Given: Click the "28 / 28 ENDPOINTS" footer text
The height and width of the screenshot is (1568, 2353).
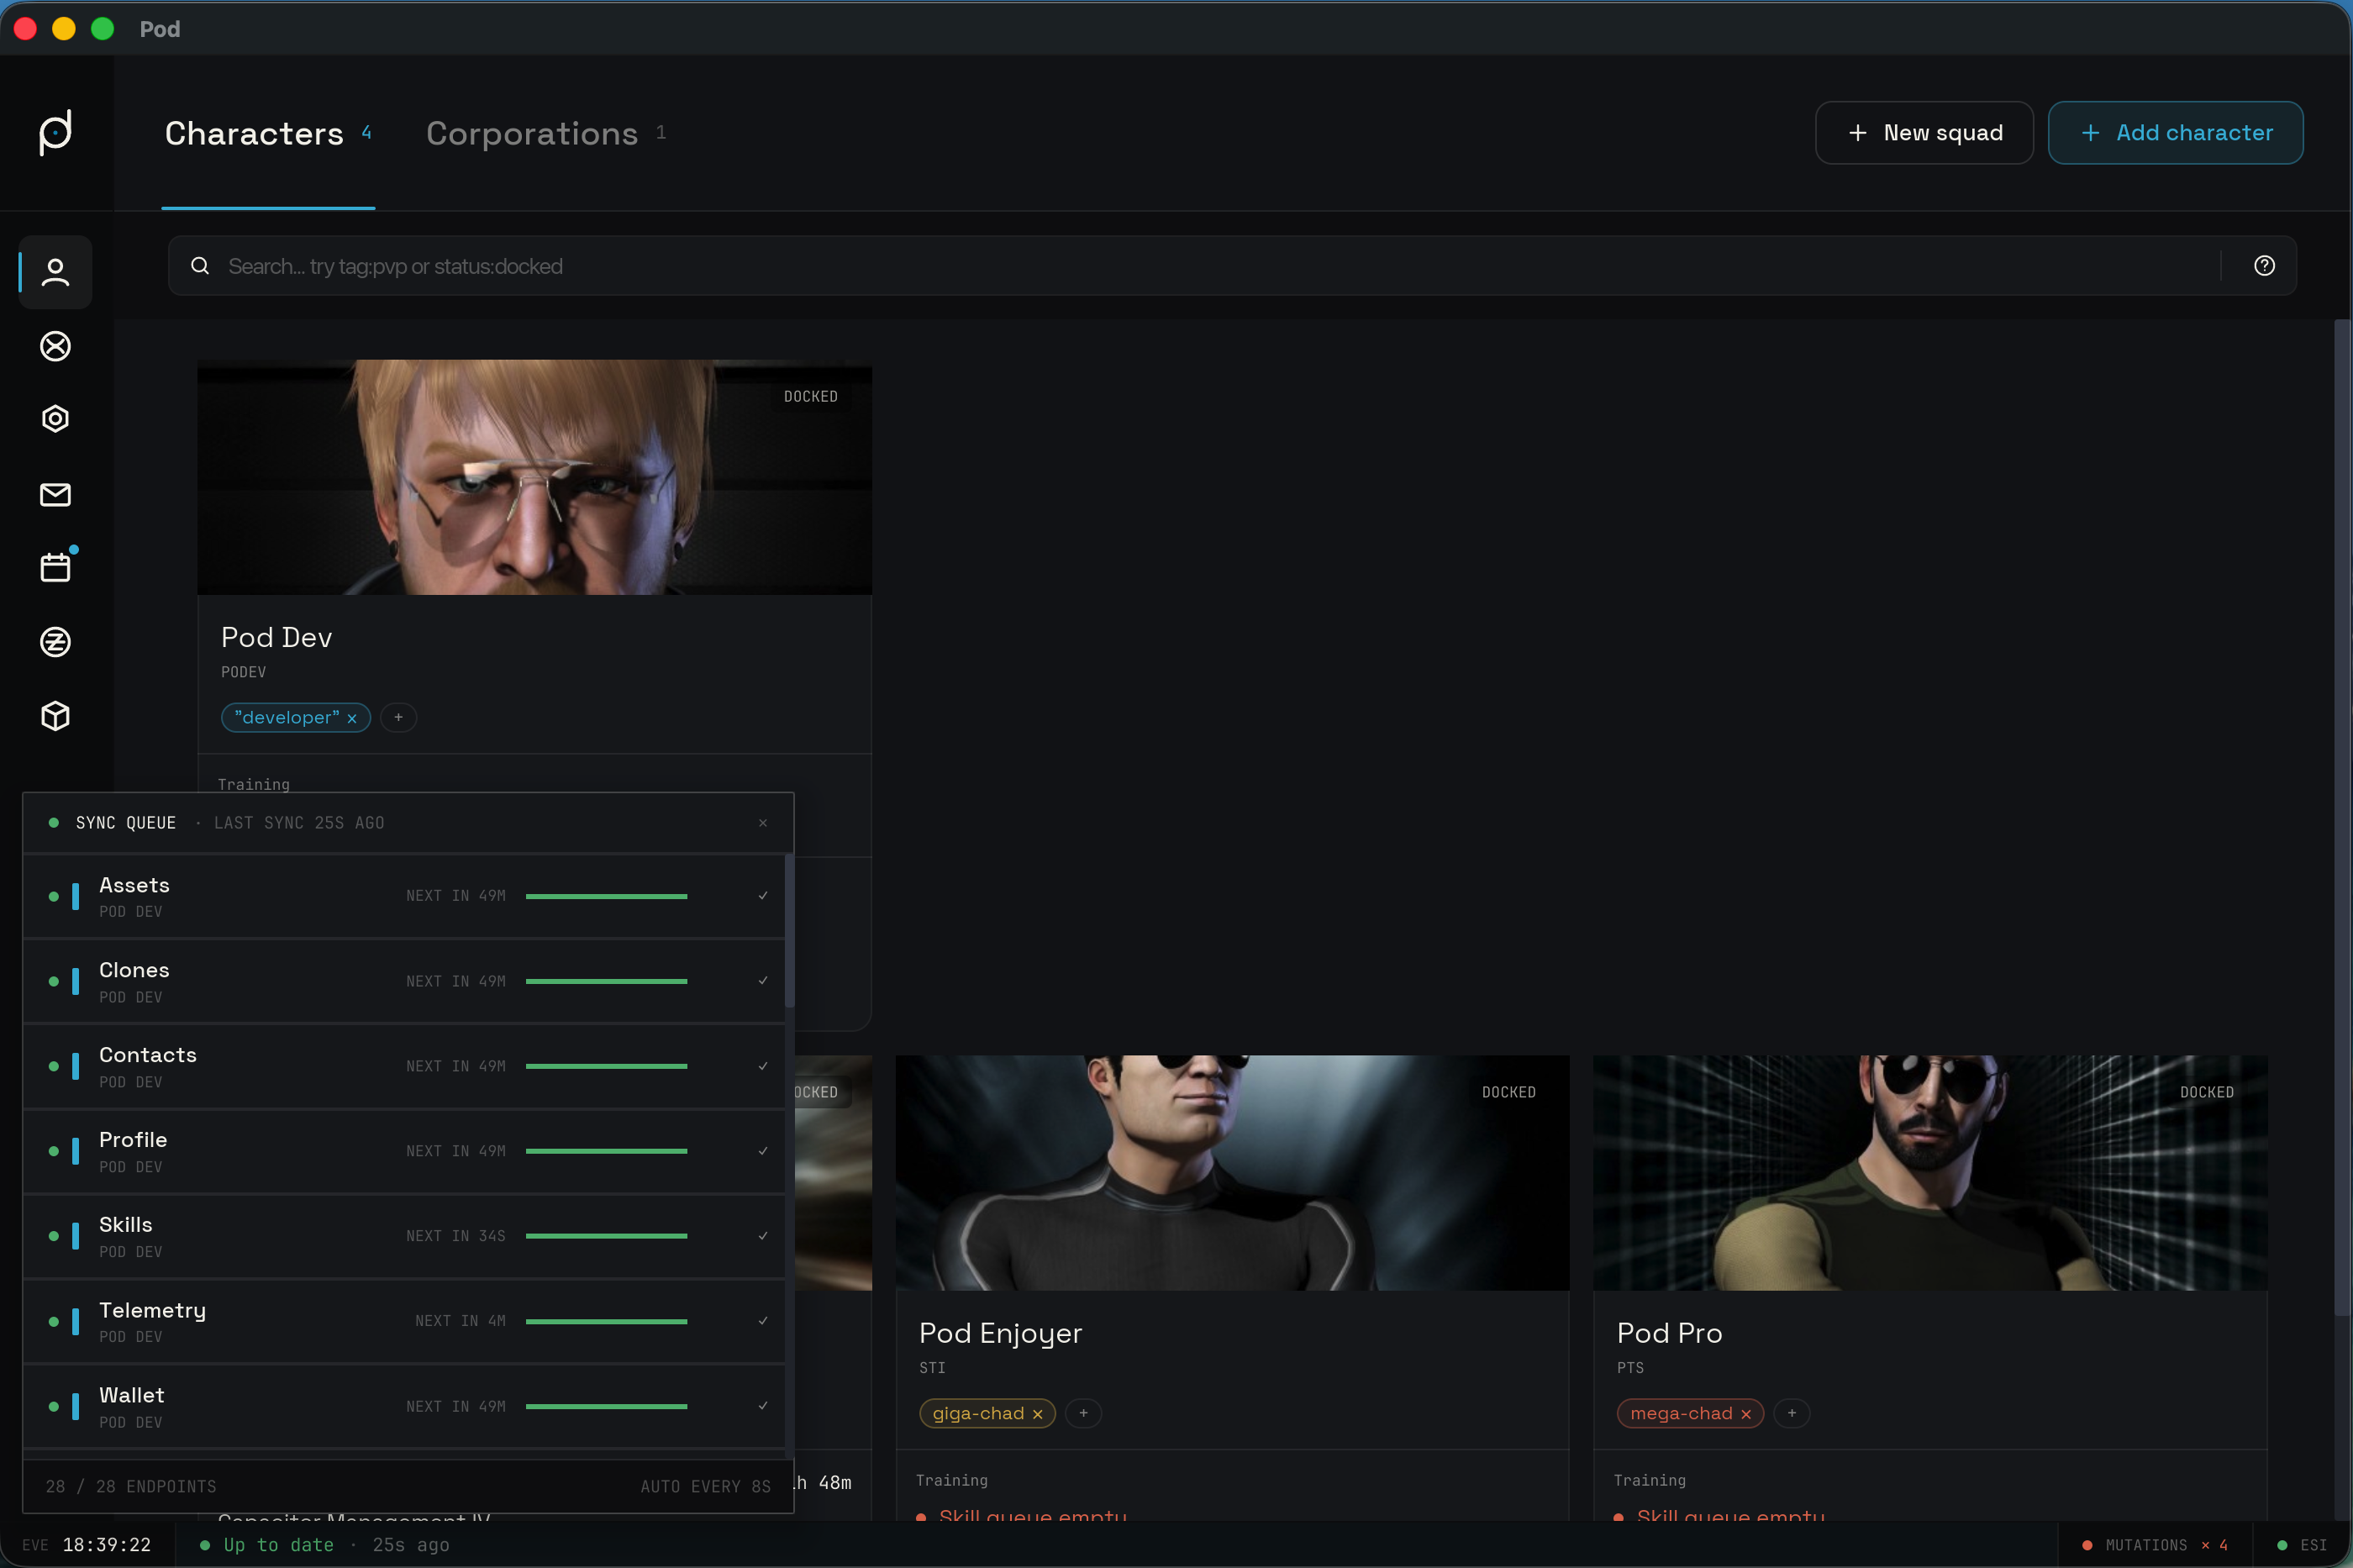Looking at the screenshot, I should (x=131, y=1487).
